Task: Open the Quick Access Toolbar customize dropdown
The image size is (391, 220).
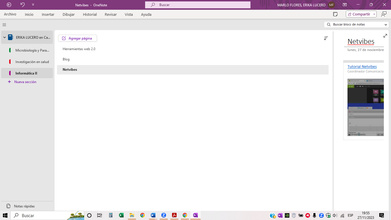Action: pyautogui.click(x=33, y=5)
